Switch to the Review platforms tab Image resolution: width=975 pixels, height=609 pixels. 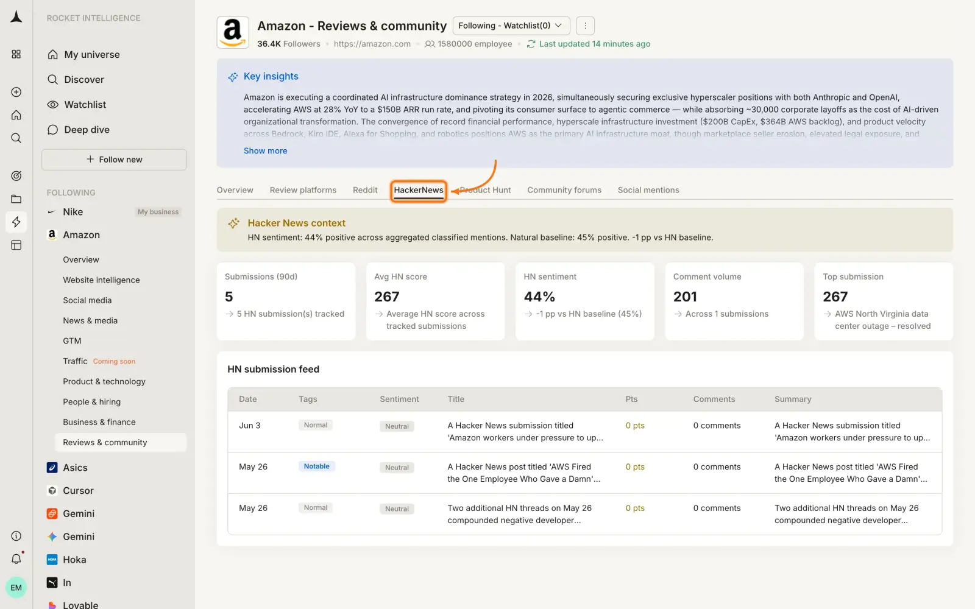303,190
